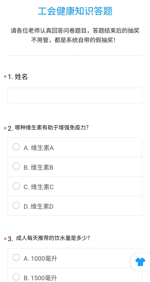Select radio button for B. 维生素B

(16, 166)
